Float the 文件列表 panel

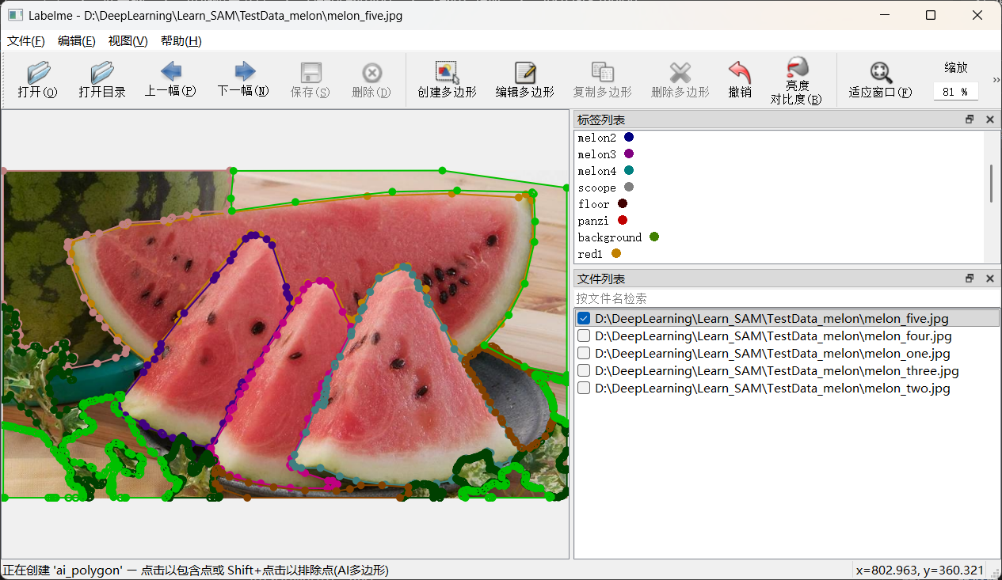coord(970,279)
